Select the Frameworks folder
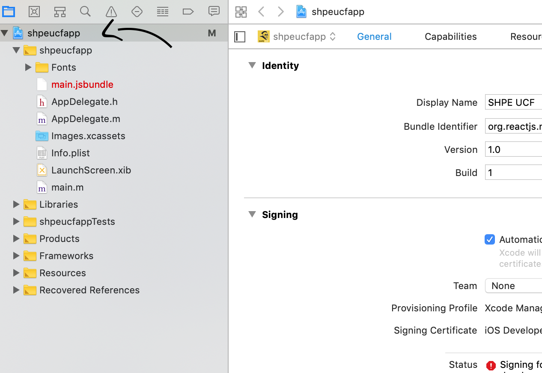 coord(66,256)
